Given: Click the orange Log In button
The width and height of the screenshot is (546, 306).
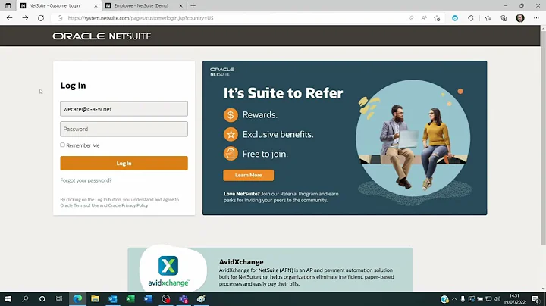Looking at the screenshot, I should click(x=124, y=163).
